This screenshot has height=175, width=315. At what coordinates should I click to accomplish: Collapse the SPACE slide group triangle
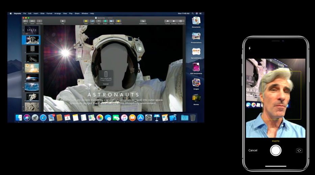(23, 30)
